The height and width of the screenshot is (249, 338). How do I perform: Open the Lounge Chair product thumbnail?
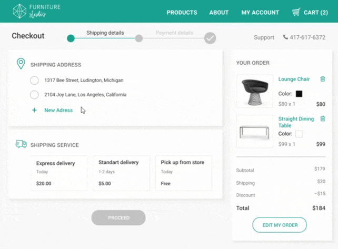tap(255, 91)
